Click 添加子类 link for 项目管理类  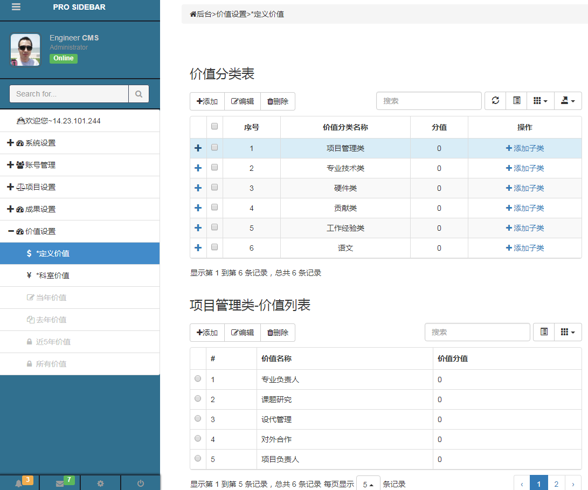click(x=524, y=148)
